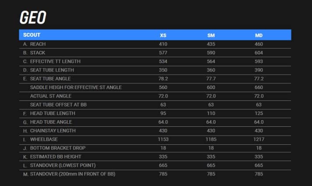
Task: Select the SM saddle height value 600
Action: [211, 87]
